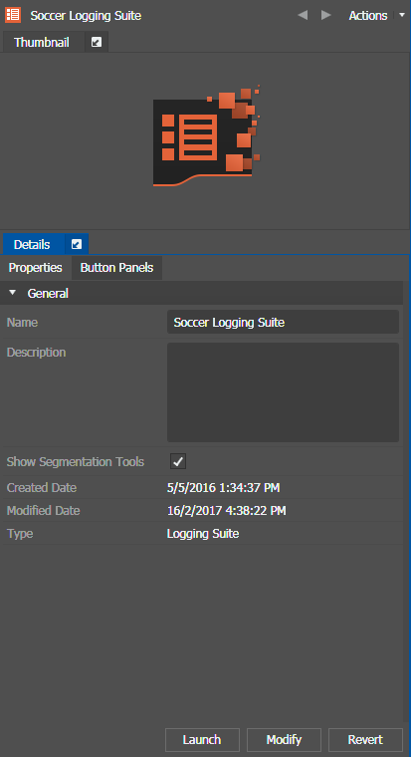Screen dimensions: 411x757
Task: Select the Properties tab
Action: coord(35,268)
